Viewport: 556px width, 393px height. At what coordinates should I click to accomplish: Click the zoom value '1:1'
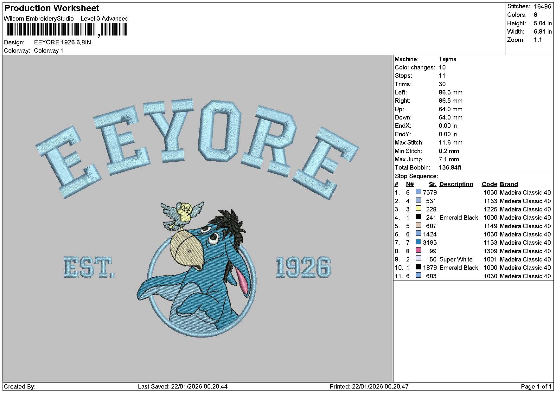(538, 40)
